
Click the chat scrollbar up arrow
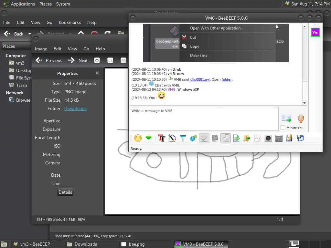[304, 26]
